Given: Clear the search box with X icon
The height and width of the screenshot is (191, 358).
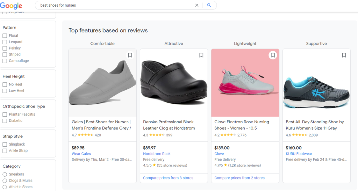Looking at the screenshot, I should coord(197,5).
